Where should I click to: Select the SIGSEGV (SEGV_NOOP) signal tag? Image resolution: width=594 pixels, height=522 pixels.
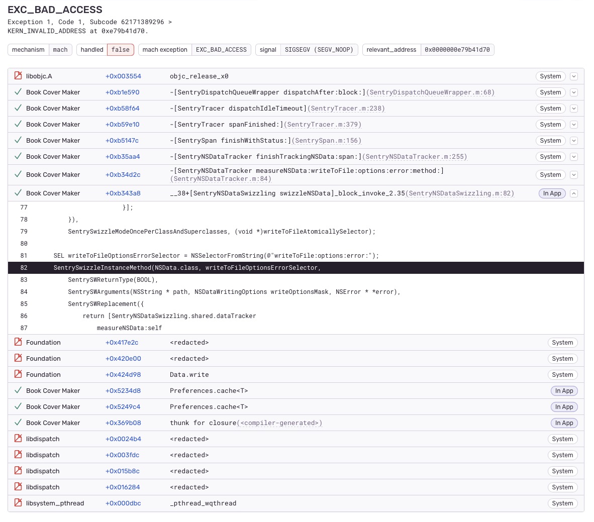coord(319,50)
